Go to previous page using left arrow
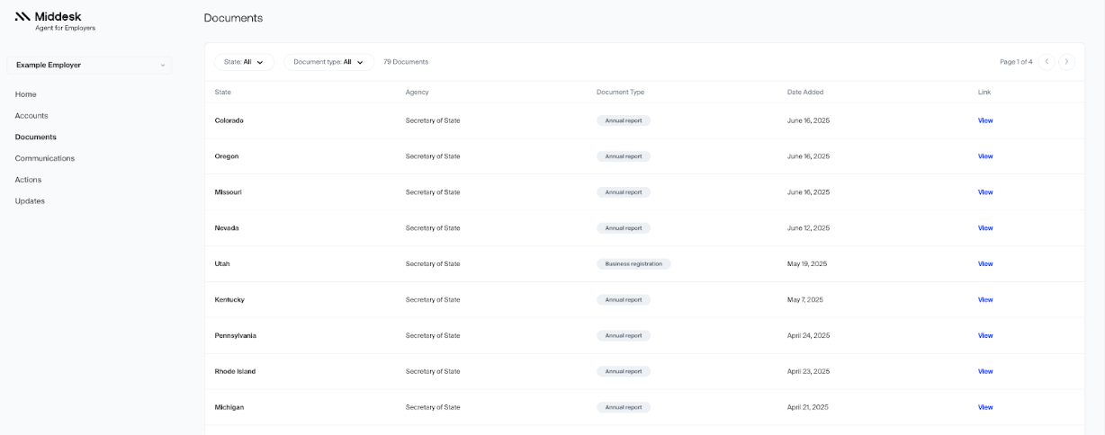The width and height of the screenshot is (1105, 435). point(1047,62)
